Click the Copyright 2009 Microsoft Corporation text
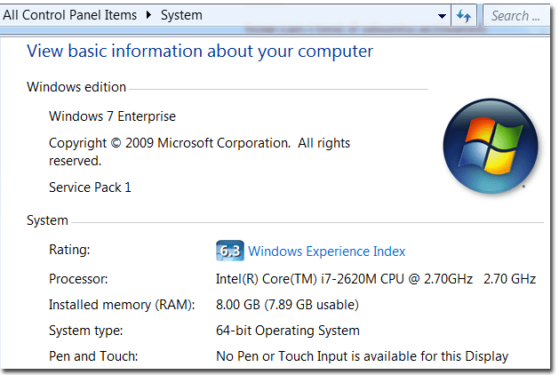 199,152
